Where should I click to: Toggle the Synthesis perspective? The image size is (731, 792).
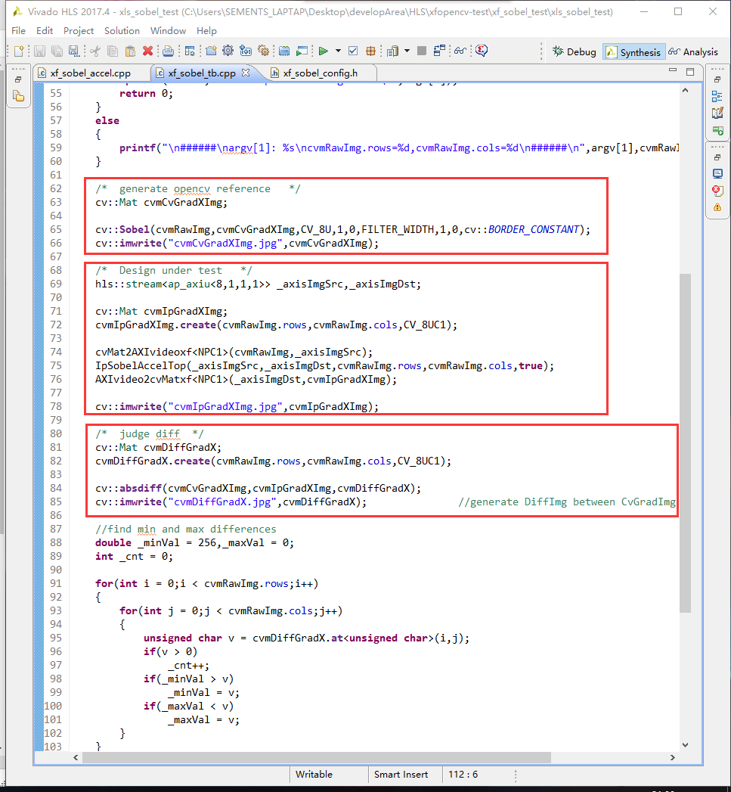click(635, 51)
